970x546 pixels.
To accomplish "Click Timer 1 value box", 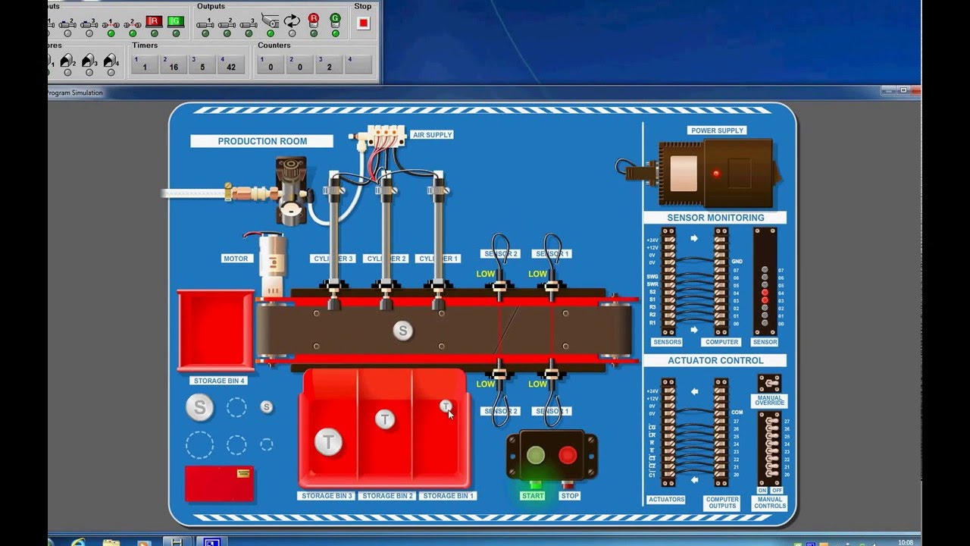I will click(145, 64).
